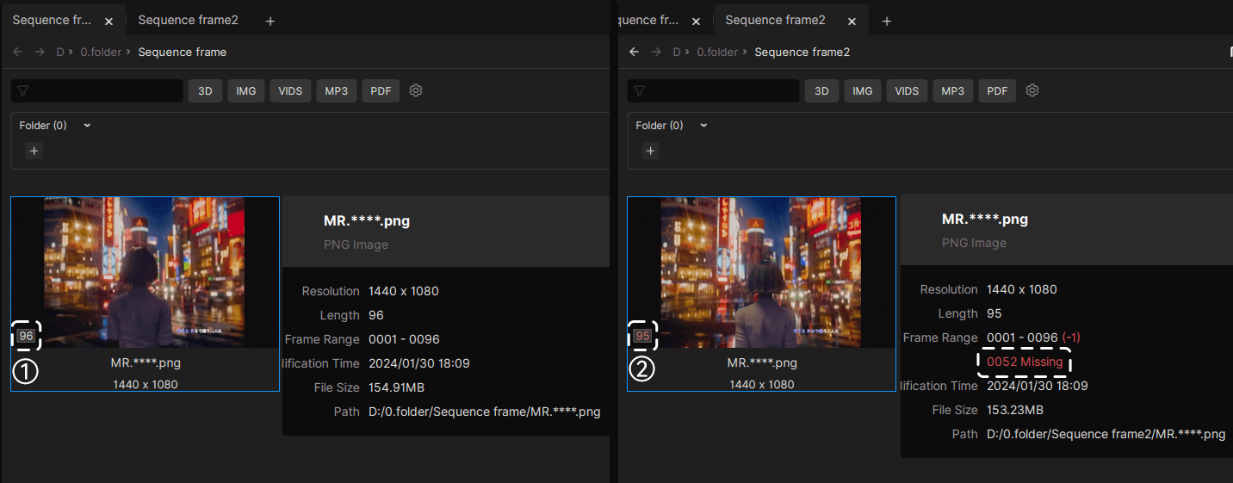The image size is (1233, 483).
Task: Click the search filter field in the left pane
Action: pos(96,90)
